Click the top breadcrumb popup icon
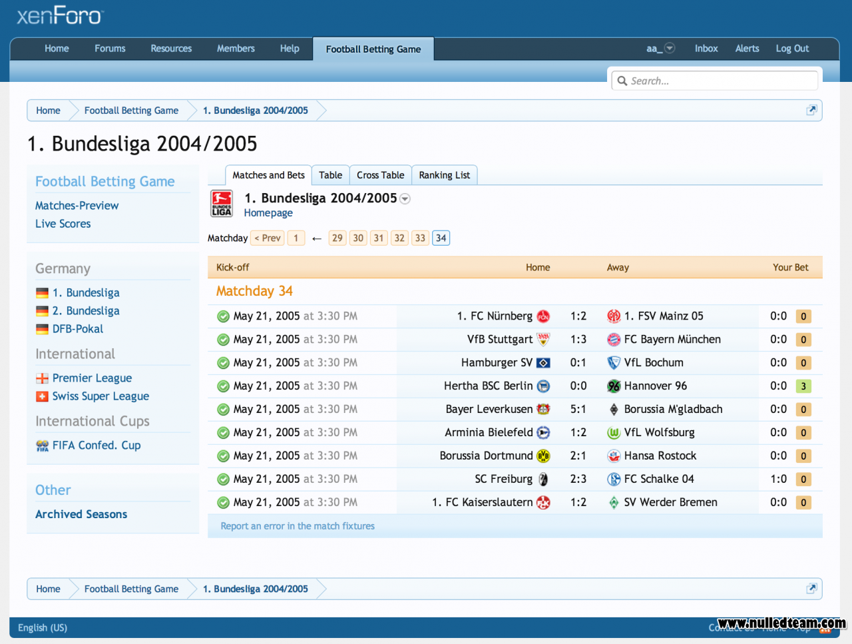The height and width of the screenshot is (644, 852). tap(811, 111)
